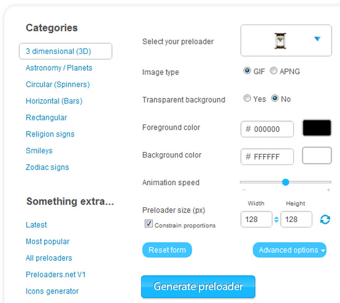Choose Yes for transparent background

click(247, 98)
